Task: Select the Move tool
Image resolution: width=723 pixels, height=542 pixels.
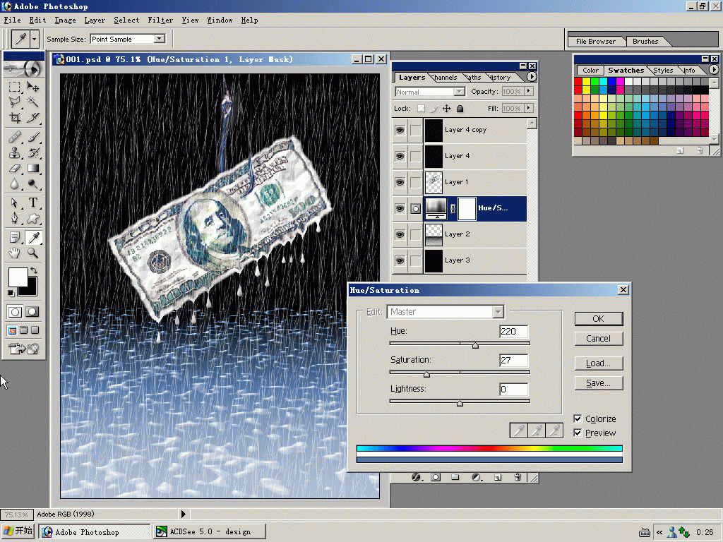Action: (32, 87)
